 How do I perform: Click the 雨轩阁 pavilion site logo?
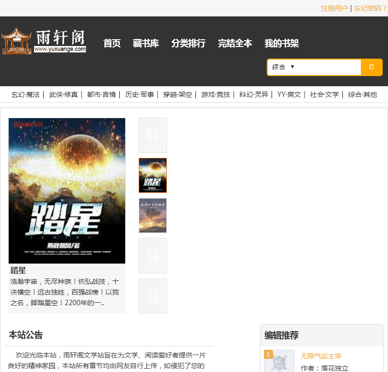pos(44,41)
